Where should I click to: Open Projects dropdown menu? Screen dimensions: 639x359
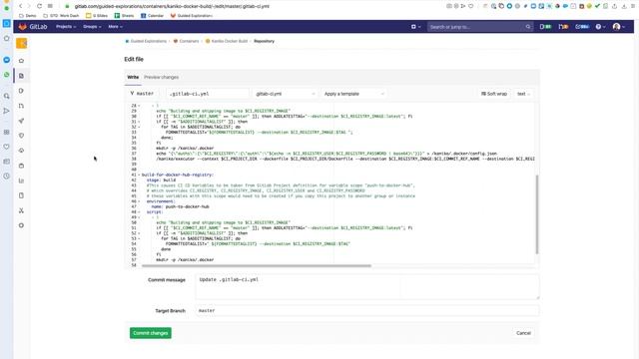[x=66, y=27]
